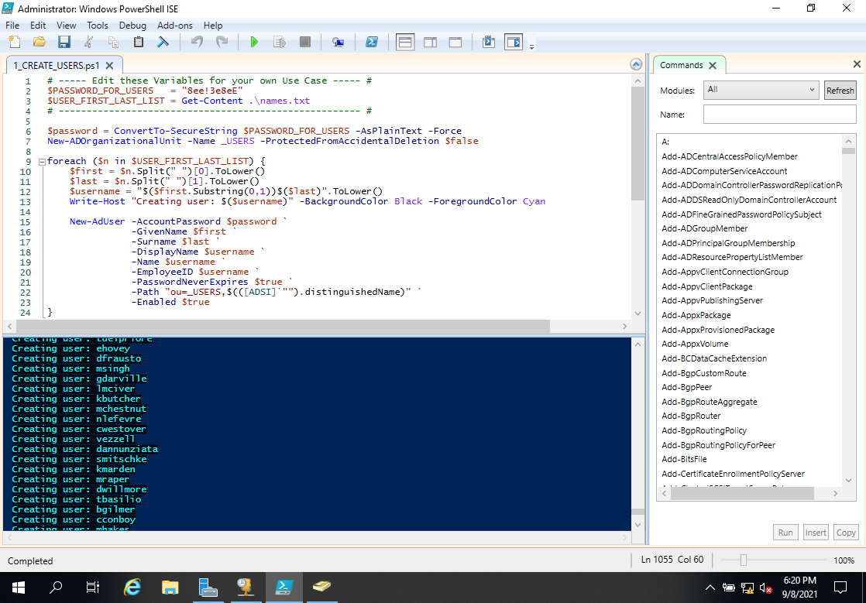Close the Commands add-on pane

pyautogui.click(x=857, y=64)
